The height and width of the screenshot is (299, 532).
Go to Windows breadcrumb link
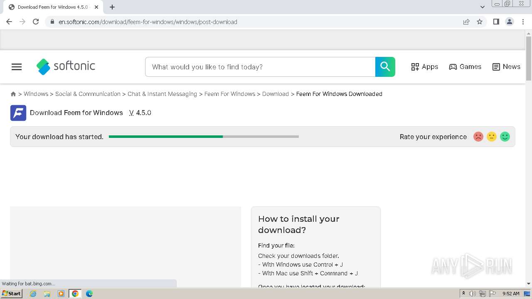(x=36, y=94)
